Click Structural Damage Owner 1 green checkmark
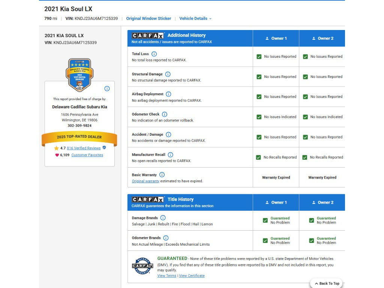Image resolution: width=384 pixels, height=288 pixels. tap(259, 77)
